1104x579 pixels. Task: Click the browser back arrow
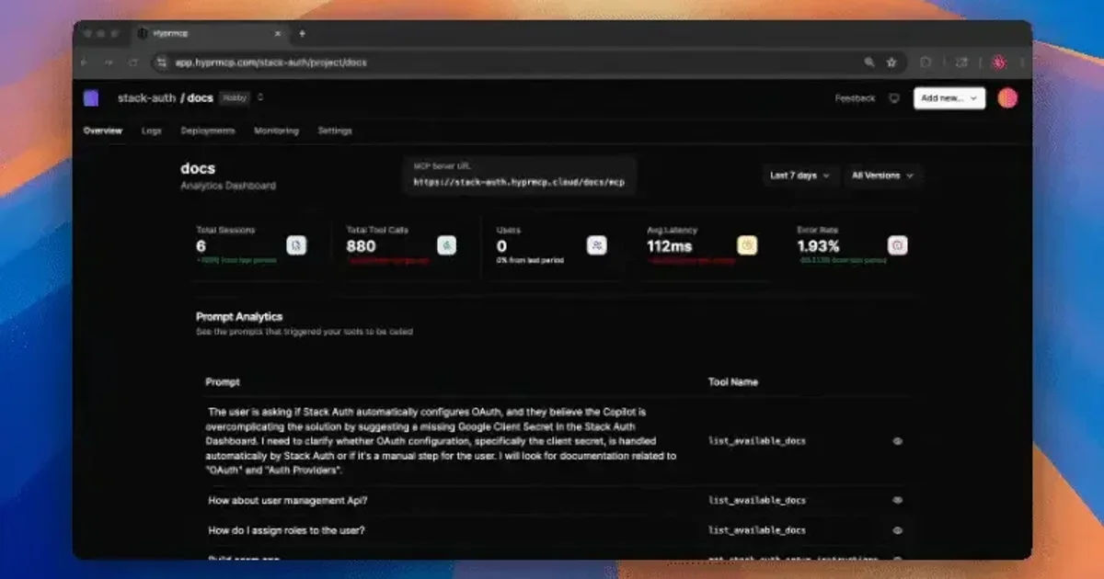coord(85,62)
